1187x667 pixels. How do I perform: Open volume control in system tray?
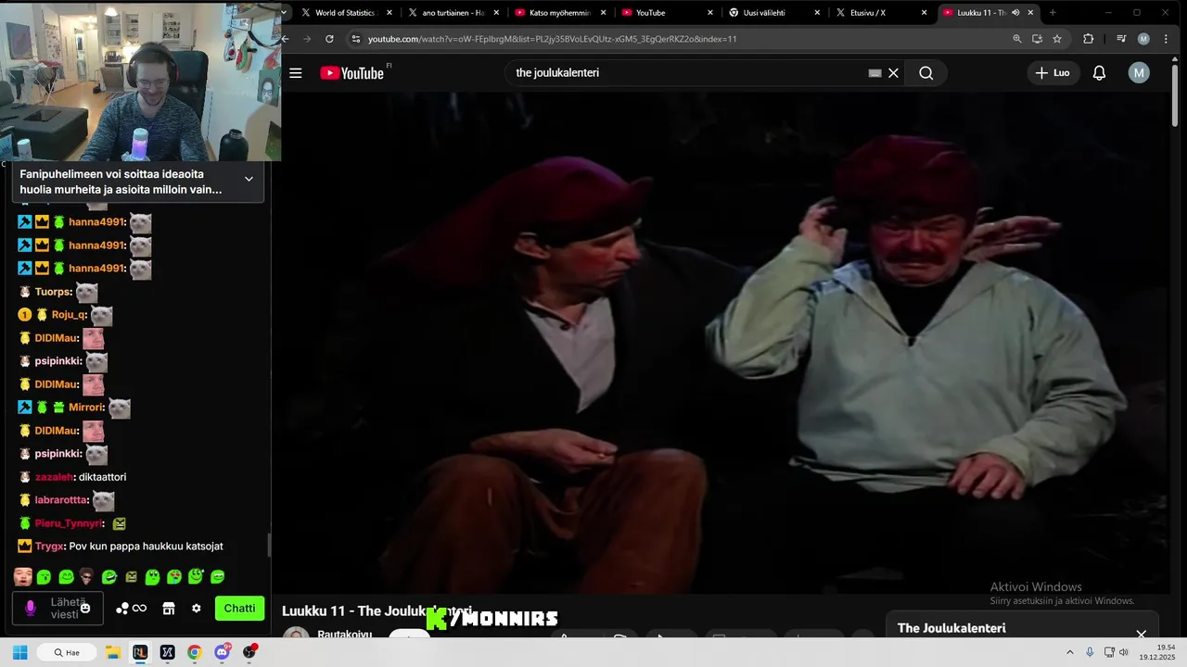pyautogui.click(x=1124, y=652)
